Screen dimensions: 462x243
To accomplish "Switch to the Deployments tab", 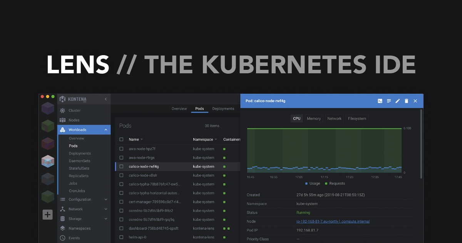I will pos(223,108).
